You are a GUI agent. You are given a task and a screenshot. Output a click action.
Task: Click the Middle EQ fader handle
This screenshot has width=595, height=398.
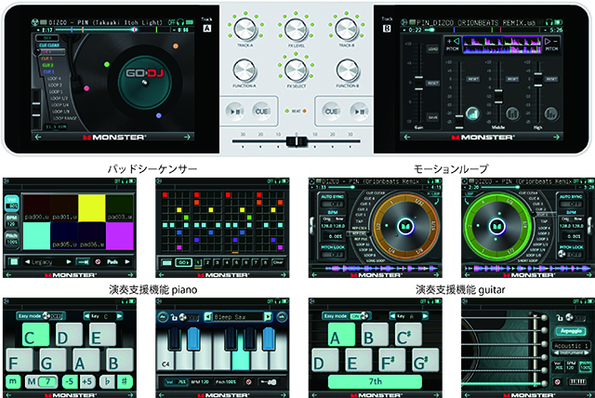click(498, 97)
